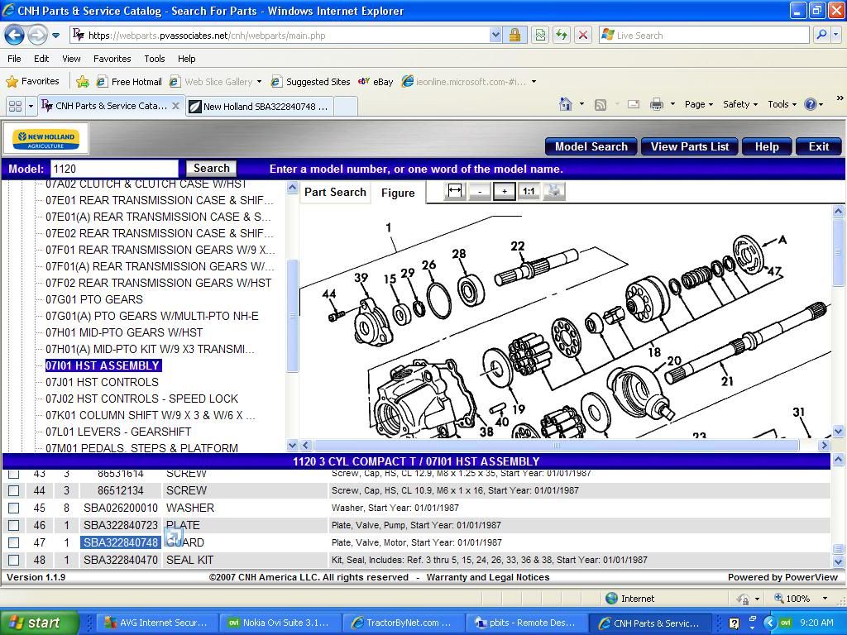
Task: Check the box for row 43 SCREW
Action: tap(13, 474)
